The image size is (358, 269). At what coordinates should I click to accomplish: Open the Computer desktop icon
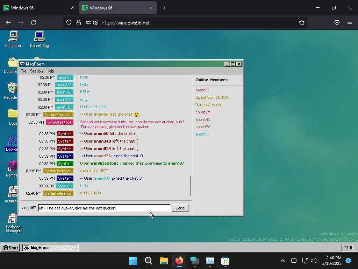click(13, 39)
